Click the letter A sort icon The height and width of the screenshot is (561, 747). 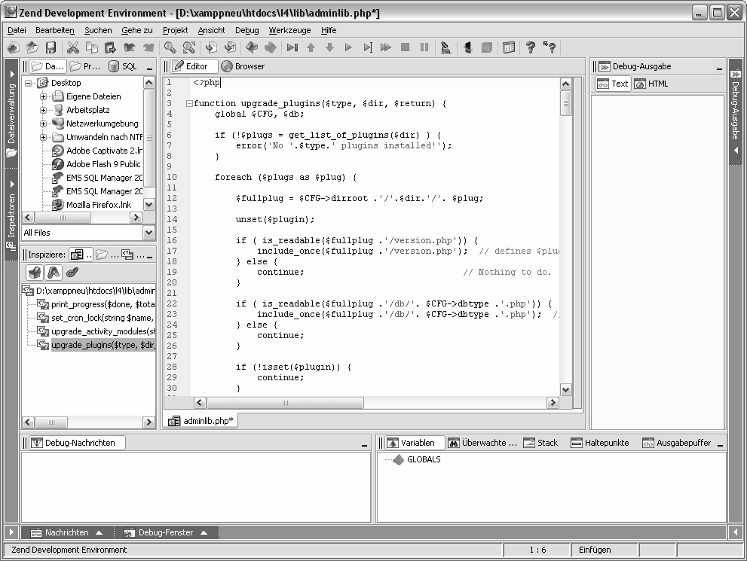click(54, 273)
